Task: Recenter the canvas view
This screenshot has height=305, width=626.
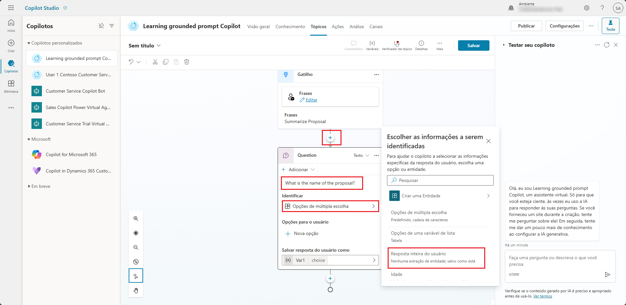Action: 136,233
